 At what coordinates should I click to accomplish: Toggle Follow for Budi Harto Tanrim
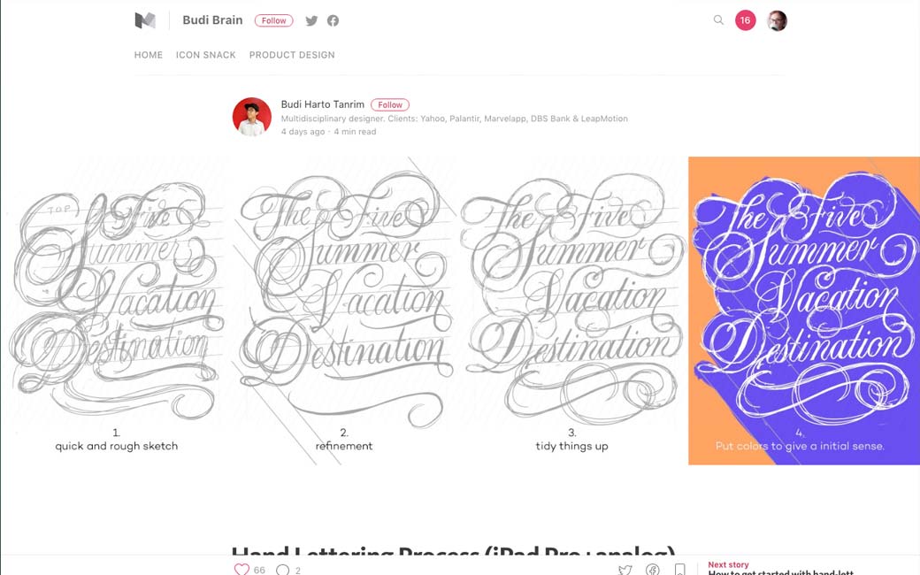(389, 105)
